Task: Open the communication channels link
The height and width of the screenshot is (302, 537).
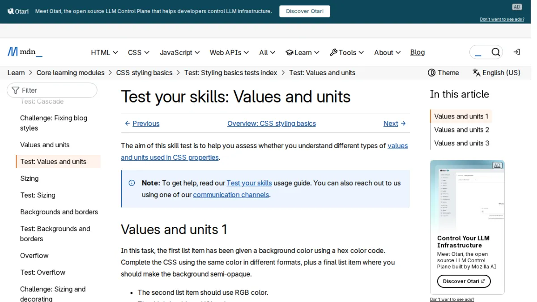Action: [231, 195]
